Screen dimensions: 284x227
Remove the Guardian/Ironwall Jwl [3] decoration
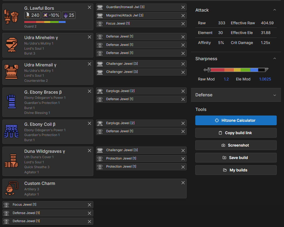[x=183, y=7]
